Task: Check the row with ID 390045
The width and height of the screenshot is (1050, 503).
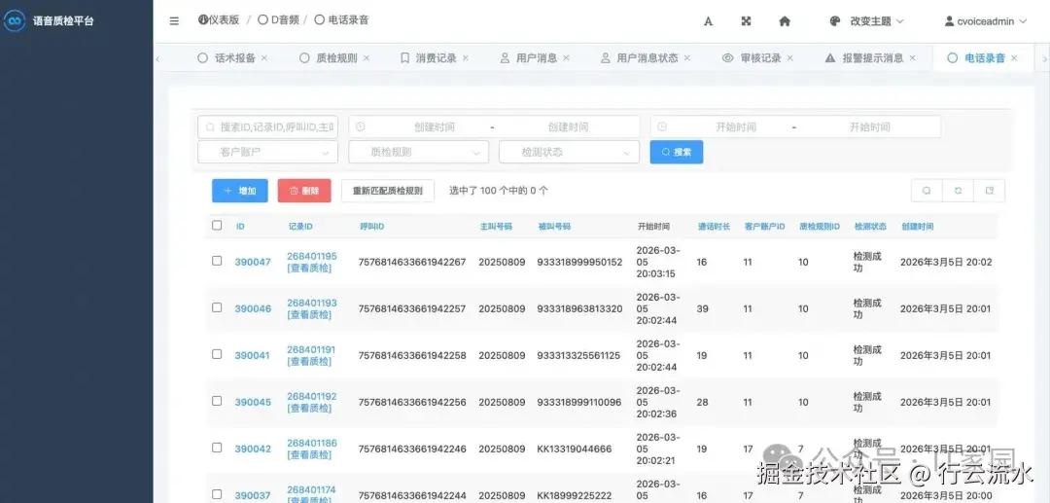Action: pyautogui.click(x=217, y=401)
